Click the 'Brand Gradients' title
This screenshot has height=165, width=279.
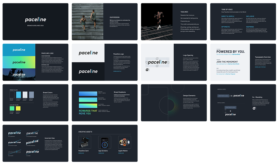click(x=120, y=92)
